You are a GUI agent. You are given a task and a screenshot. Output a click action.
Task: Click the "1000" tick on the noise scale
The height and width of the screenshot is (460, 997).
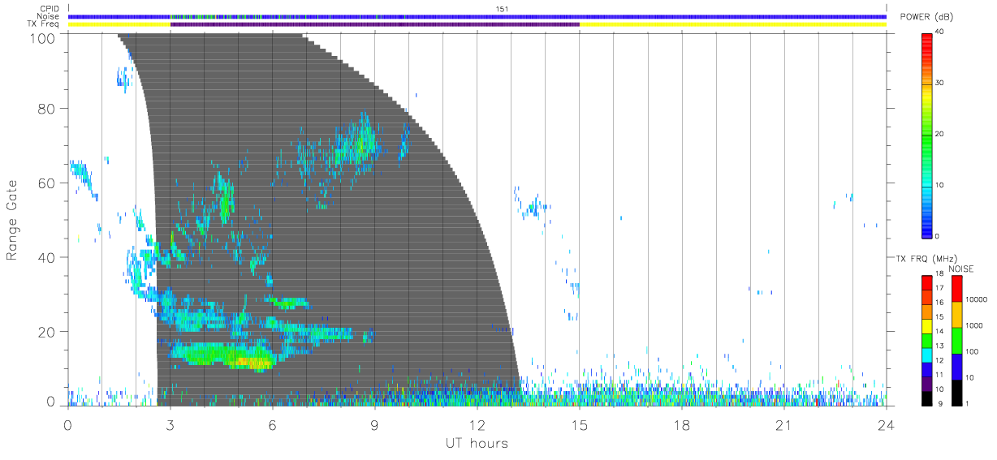coord(974,325)
